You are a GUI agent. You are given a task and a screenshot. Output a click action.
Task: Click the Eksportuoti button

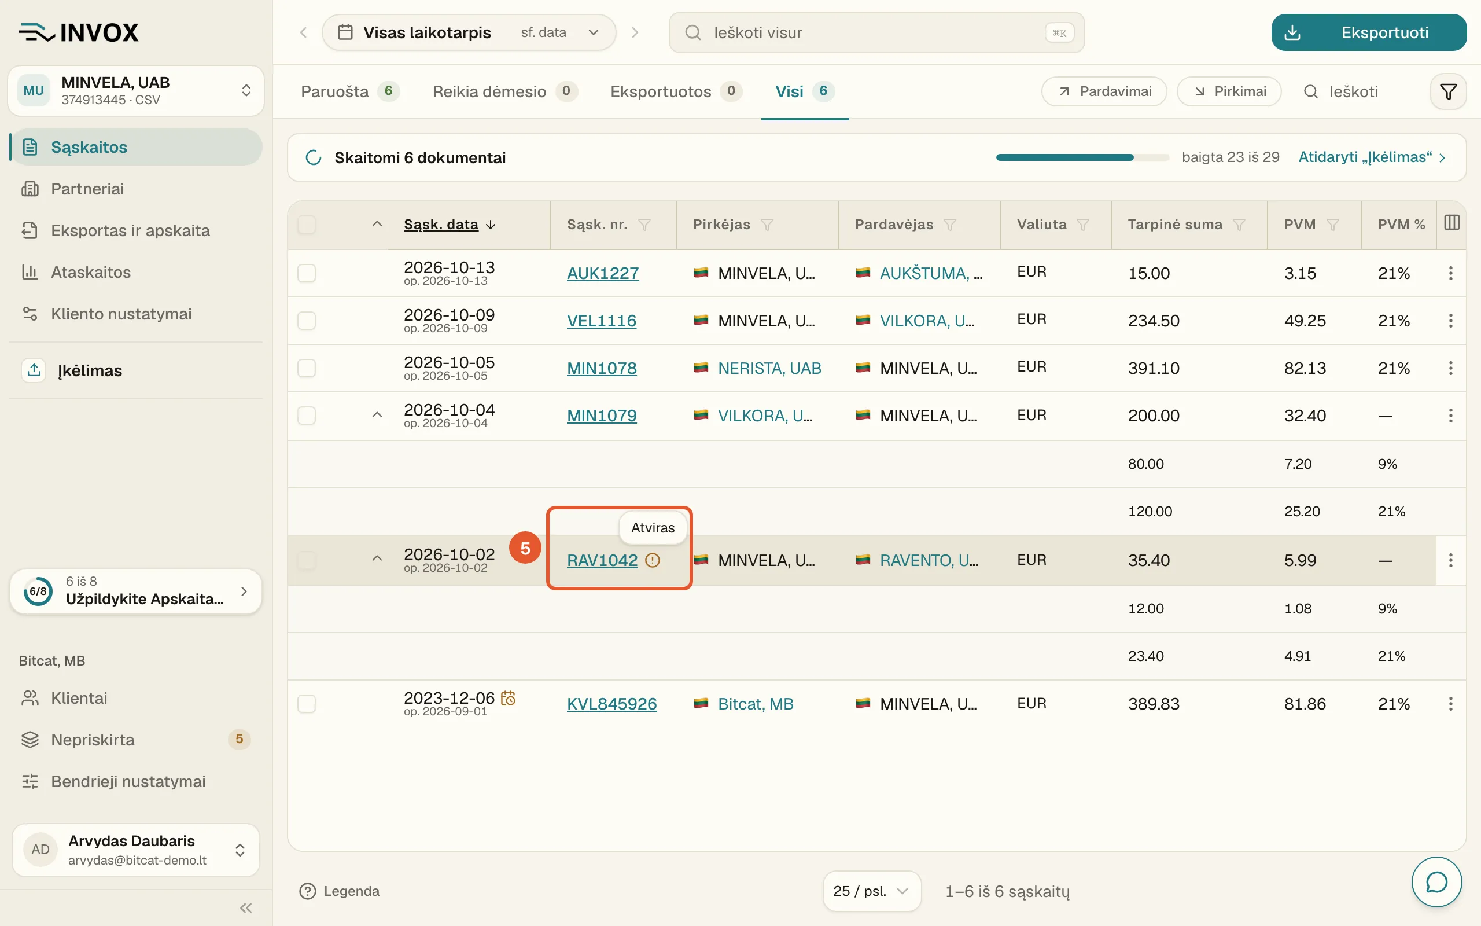(x=1368, y=32)
